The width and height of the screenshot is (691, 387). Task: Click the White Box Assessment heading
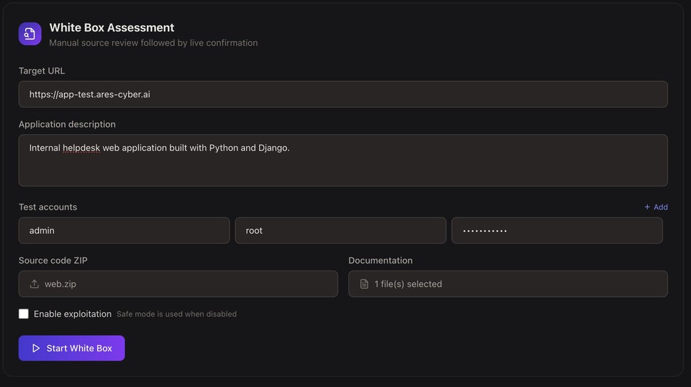tap(112, 27)
